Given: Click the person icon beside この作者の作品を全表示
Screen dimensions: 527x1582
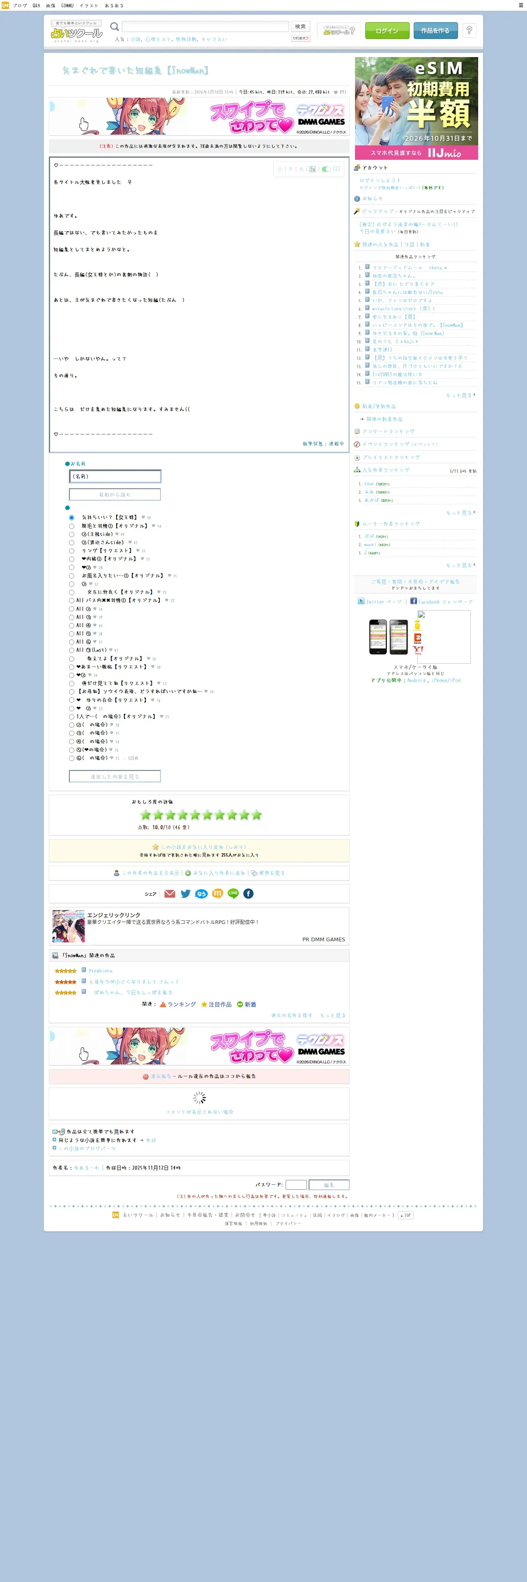Looking at the screenshot, I should pos(117,873).
